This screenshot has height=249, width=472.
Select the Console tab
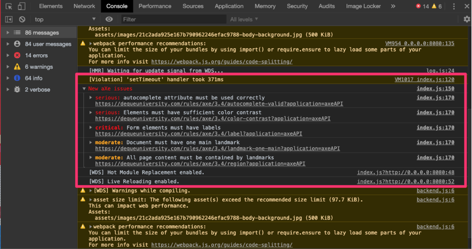[117, 6]
